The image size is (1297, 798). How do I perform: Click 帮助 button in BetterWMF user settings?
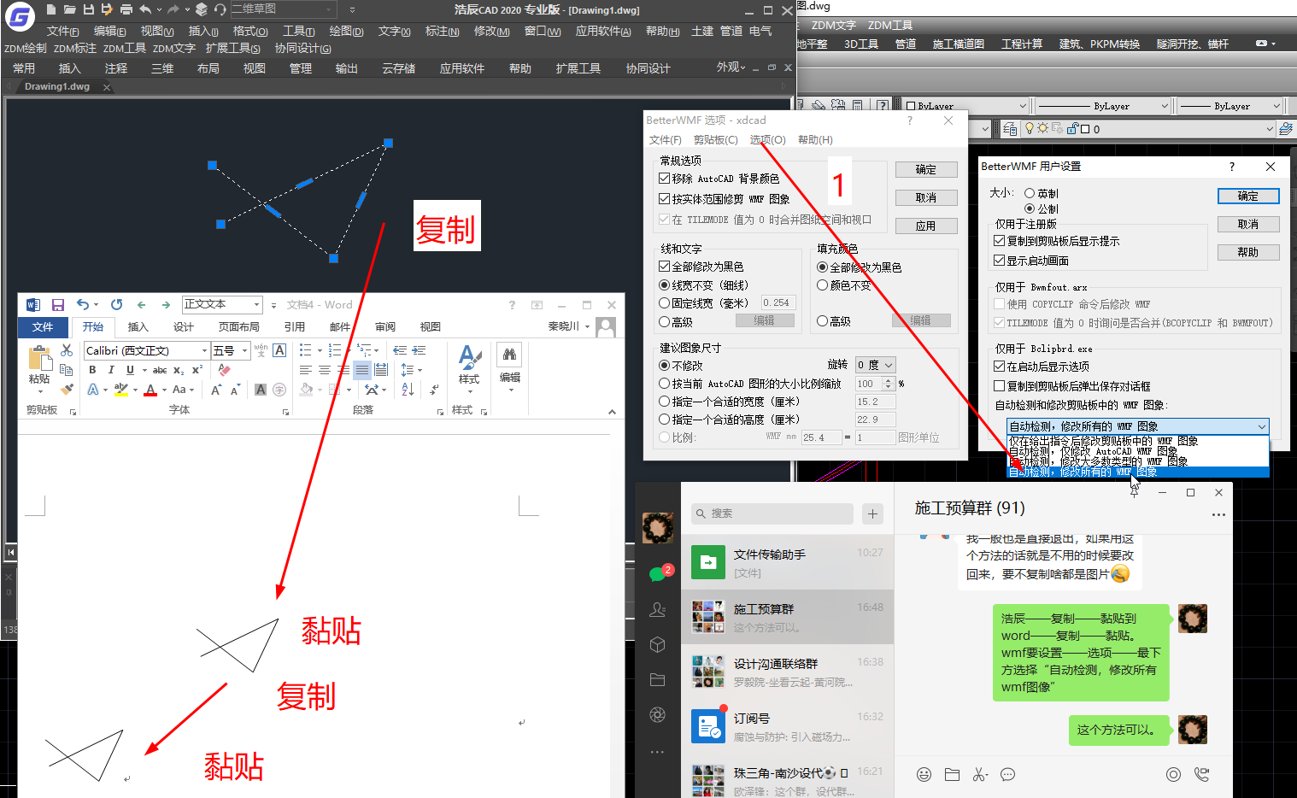click(1247, 253)
